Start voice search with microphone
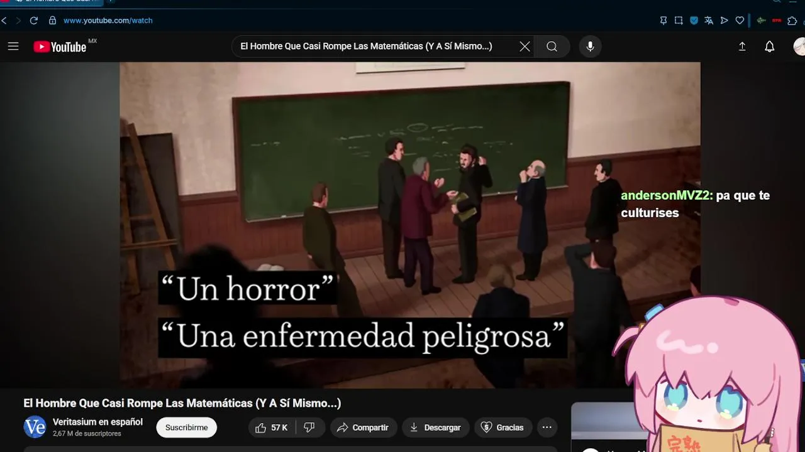Viewport: 805px width, 452px height. [x=590, y=46]
